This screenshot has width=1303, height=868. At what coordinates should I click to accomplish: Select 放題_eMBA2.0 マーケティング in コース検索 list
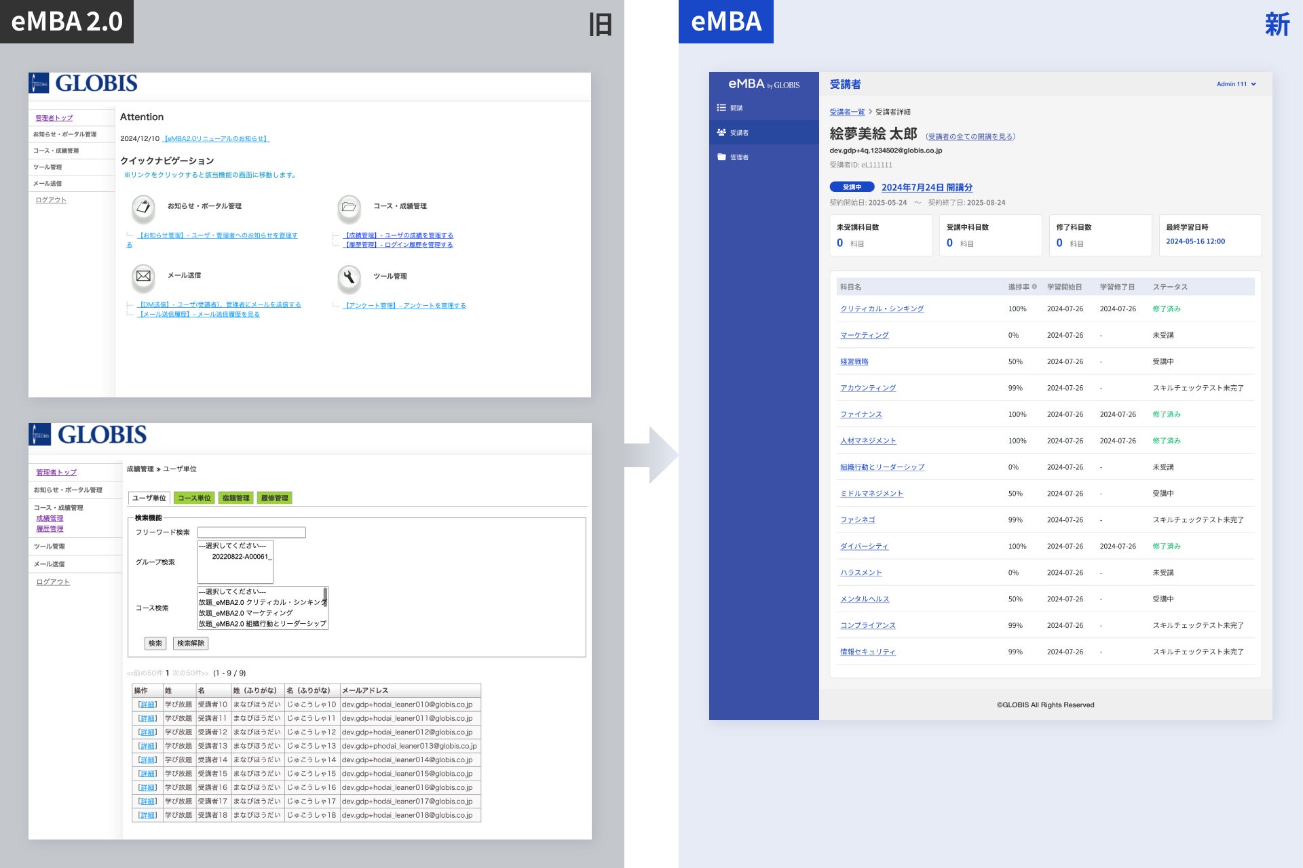[246, 613]
